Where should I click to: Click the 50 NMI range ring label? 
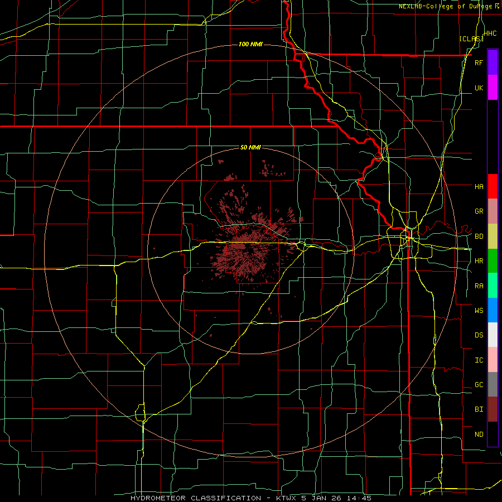250,148
